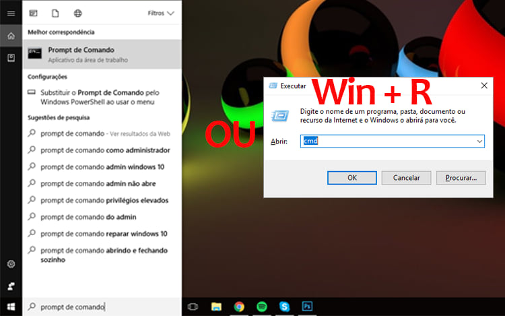The image size is (505, 316).
Task: Filter search results by documents icon
Action: 55,13
